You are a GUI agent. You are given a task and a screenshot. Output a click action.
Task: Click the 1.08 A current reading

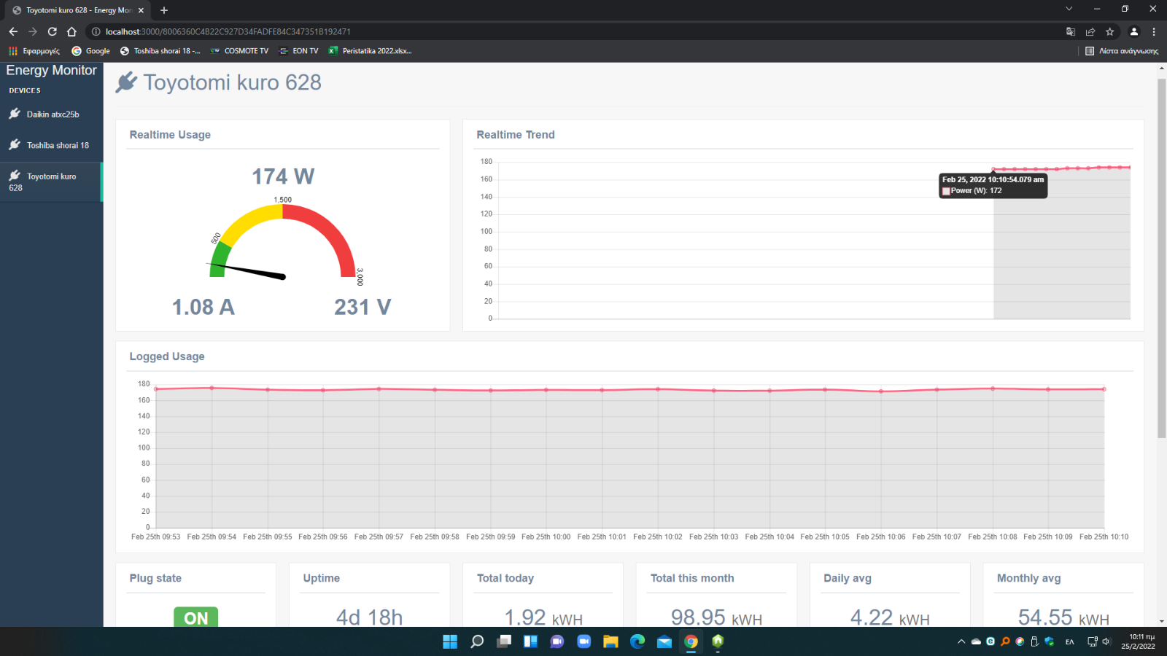(203, 307)
